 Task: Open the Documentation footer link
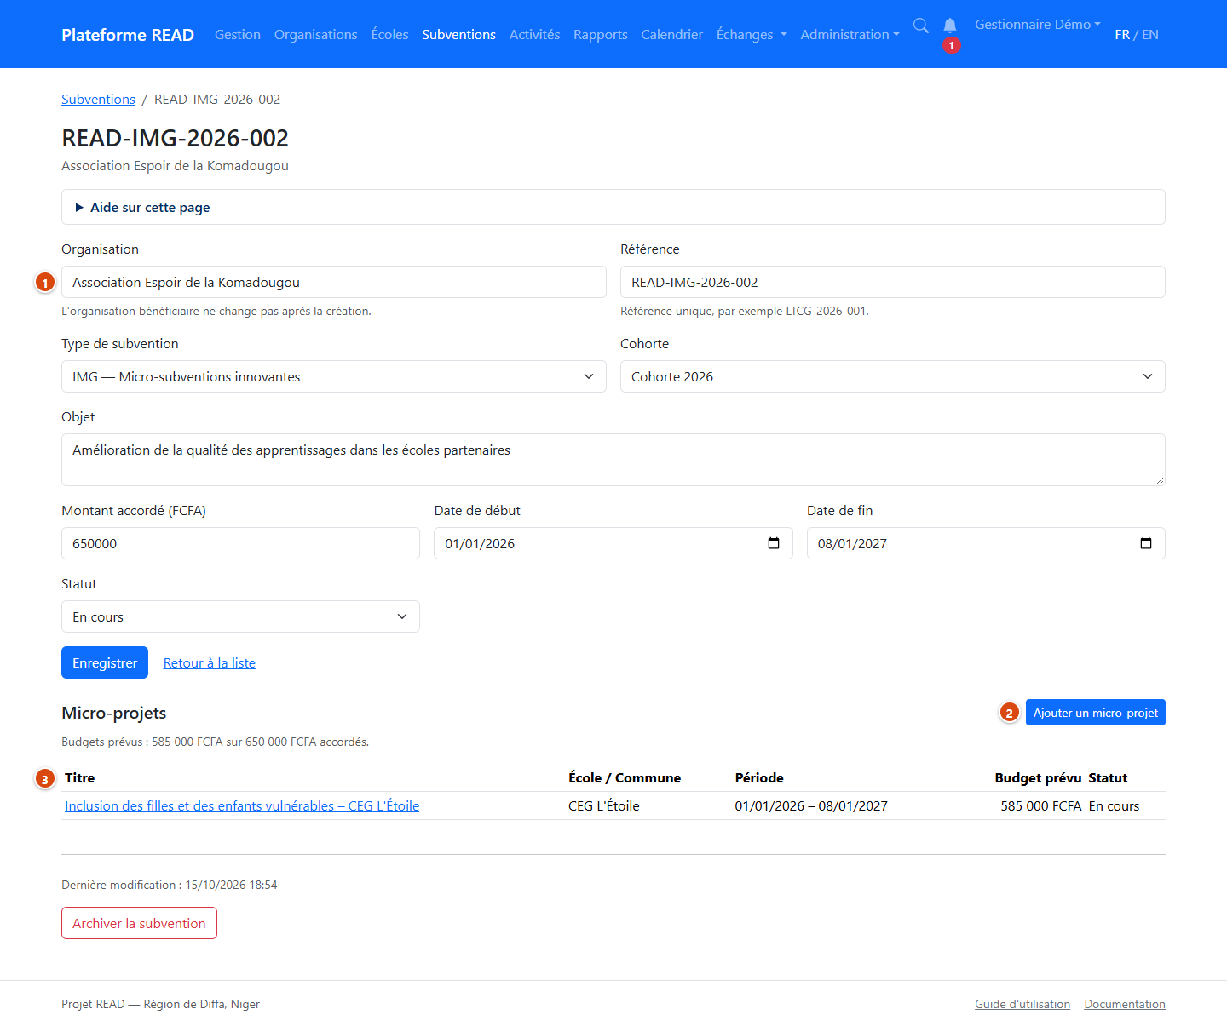1125,1004
